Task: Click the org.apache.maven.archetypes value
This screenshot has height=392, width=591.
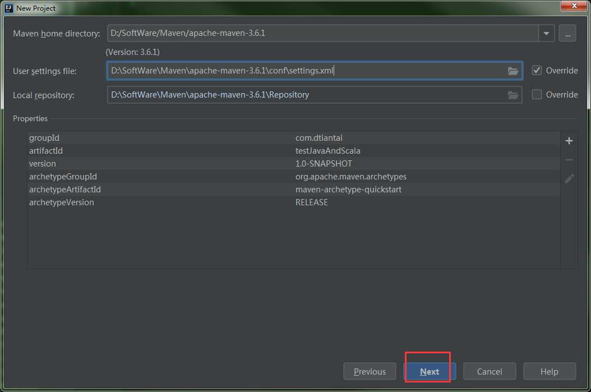Action: click(351, 177)
